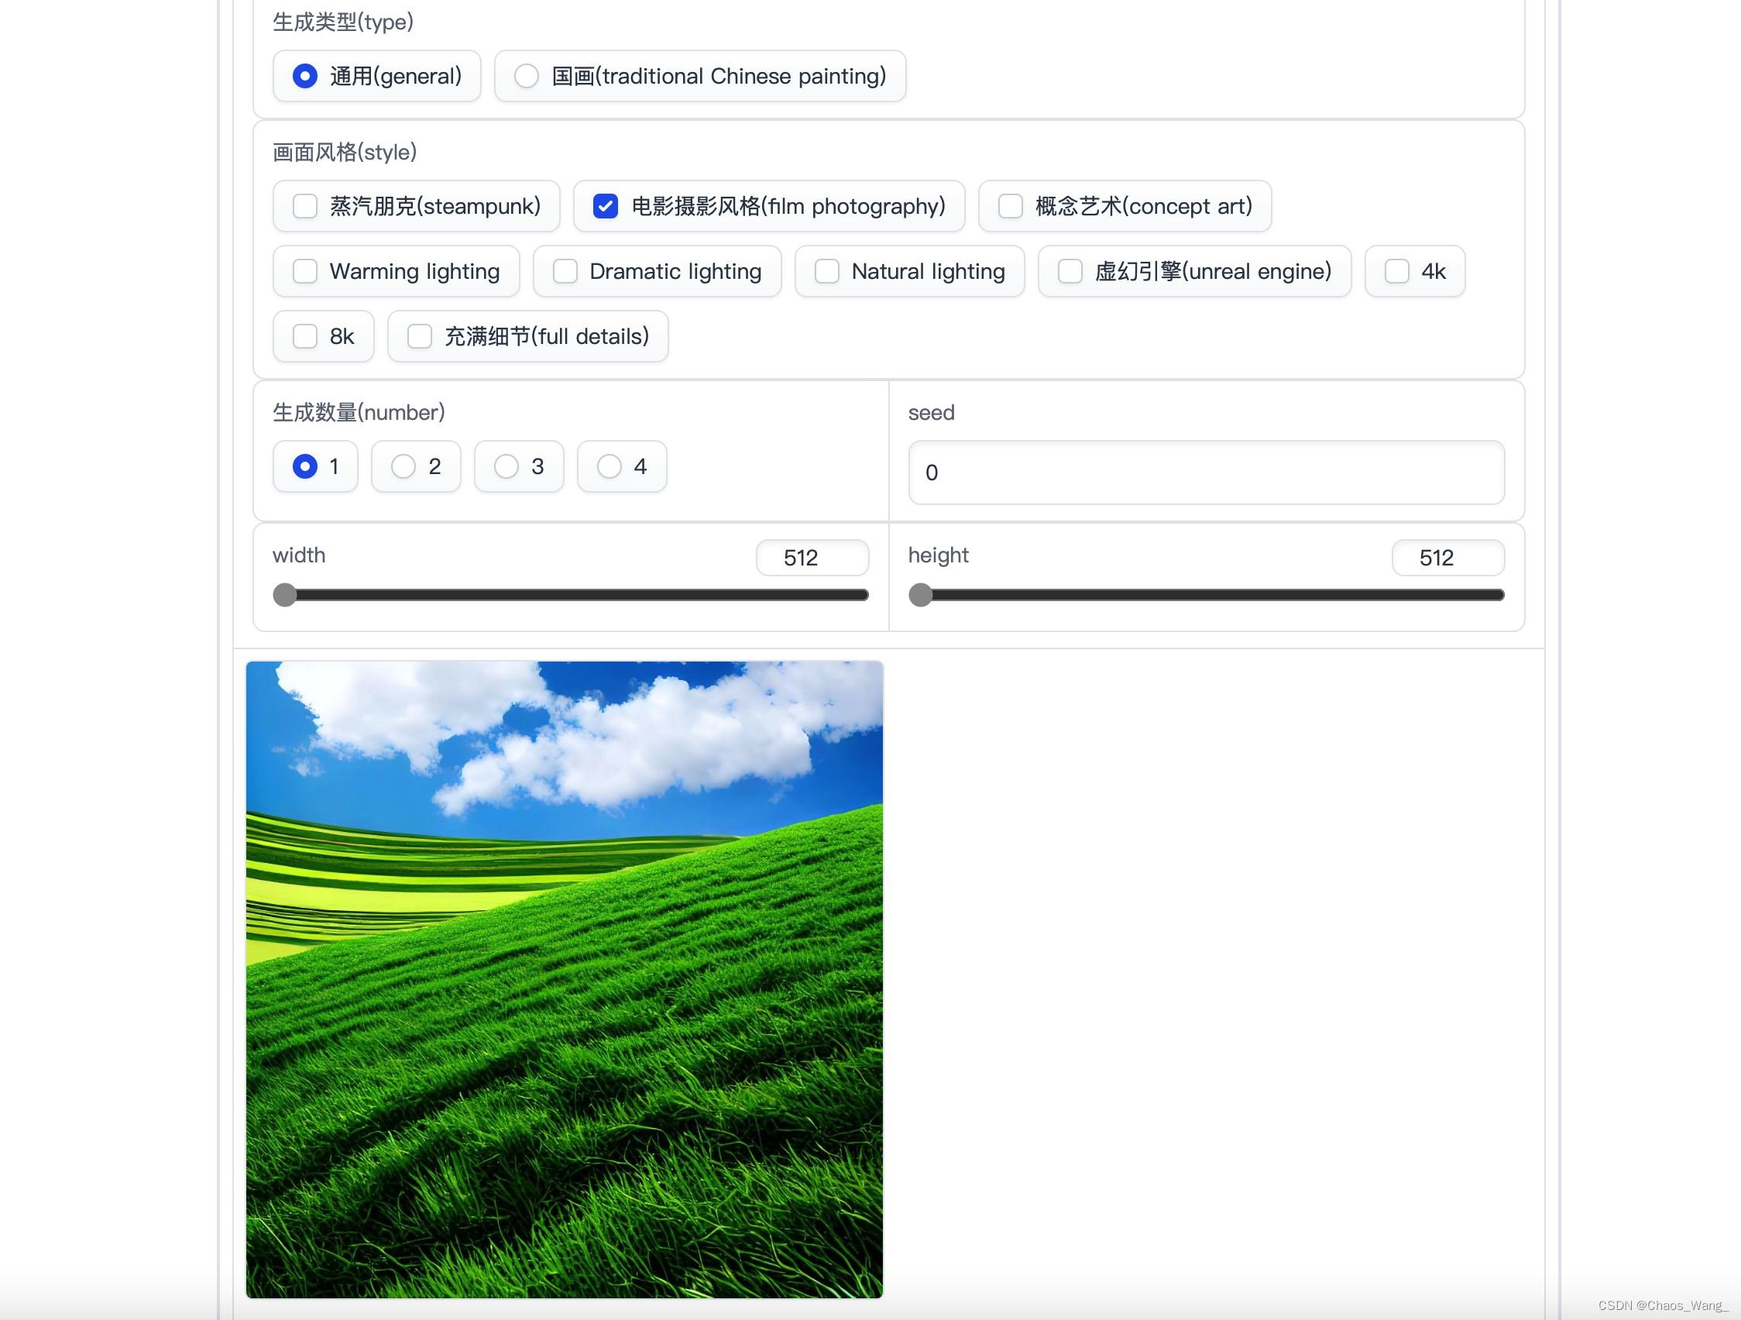Enable Dramatic lighting style
This screenshot has width=1741, height=1320.
point(564,270)
